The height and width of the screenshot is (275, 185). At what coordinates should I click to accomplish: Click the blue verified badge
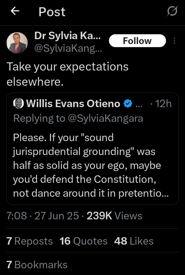(x=128, y=103)
